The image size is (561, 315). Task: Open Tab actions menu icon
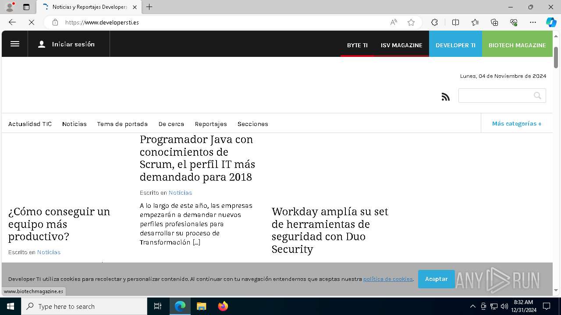coord(26,7)
